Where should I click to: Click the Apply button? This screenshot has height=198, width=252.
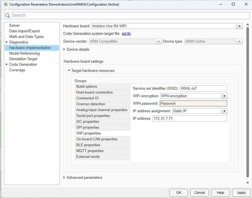pyautogui.click(x=241, y=193)
